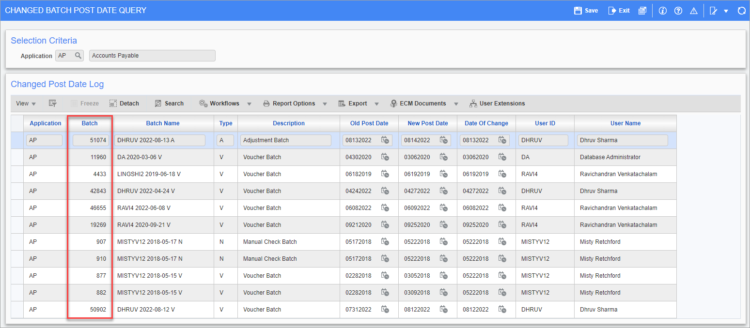Sort by the New Post Date column header
The height and width of the screenshot is (328, 750).
coord(428,123)
